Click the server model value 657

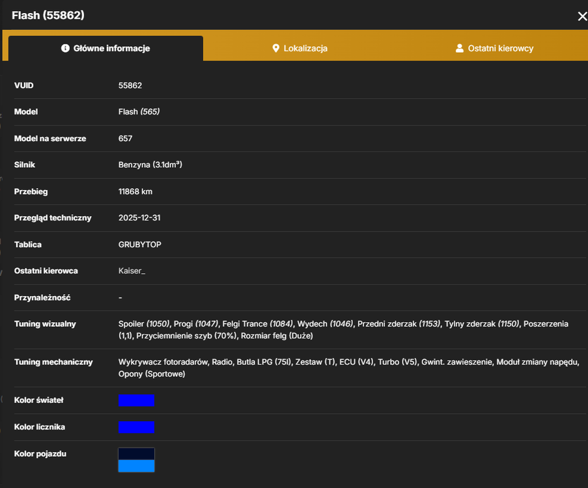coord(125,139)
